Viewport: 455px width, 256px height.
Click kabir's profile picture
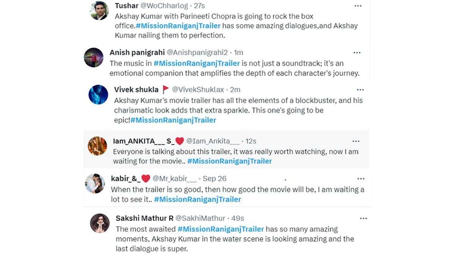(95, 184)
